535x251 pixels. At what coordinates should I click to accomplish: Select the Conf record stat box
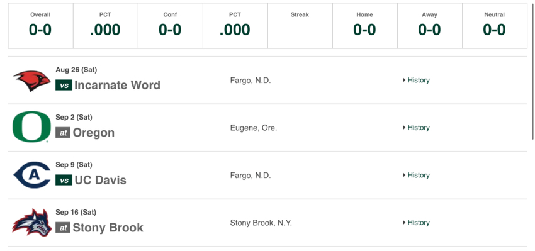click(171, 26)
